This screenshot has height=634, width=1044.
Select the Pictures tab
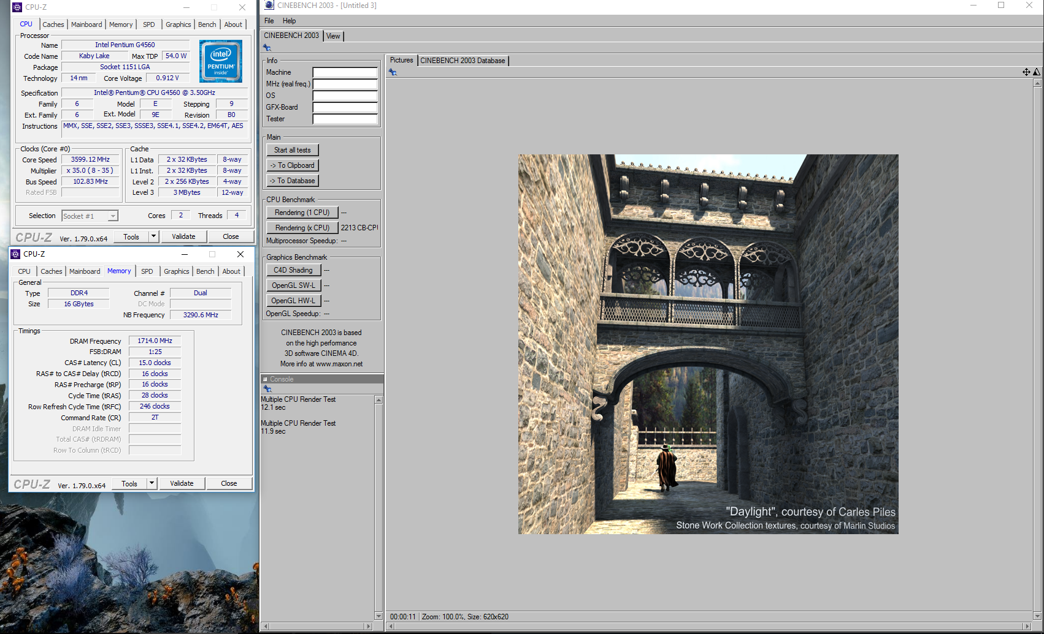coord(402,60)
